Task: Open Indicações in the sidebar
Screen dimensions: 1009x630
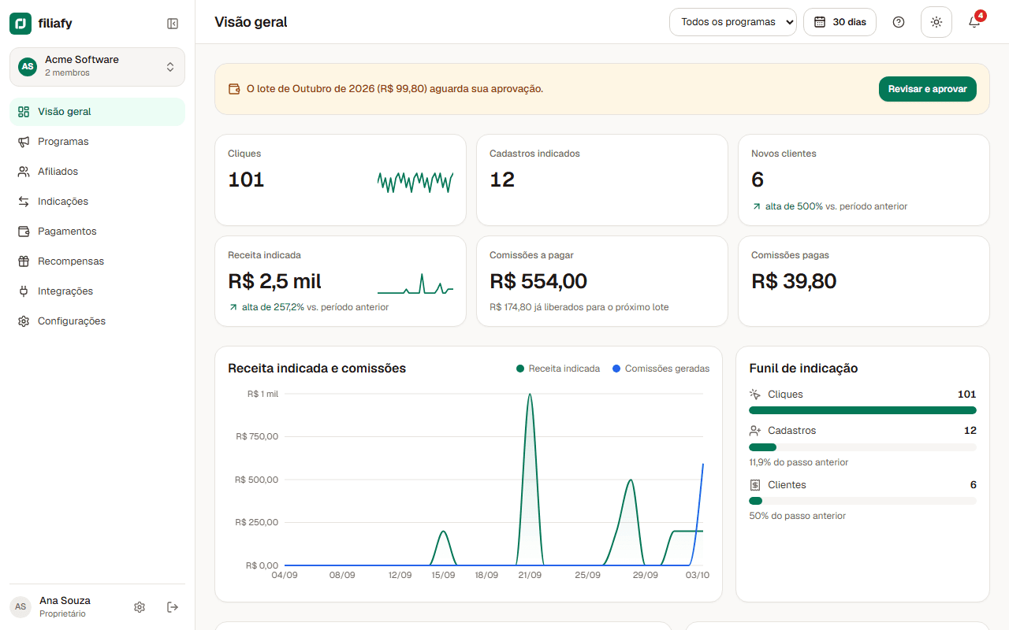Action: click(x=97, y=202)
